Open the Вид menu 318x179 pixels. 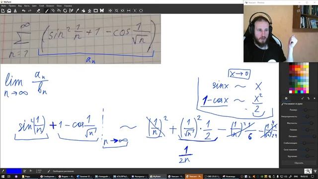[20, 6]
